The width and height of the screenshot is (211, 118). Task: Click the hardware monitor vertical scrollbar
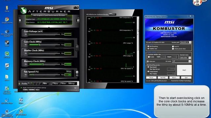(138, 49)
